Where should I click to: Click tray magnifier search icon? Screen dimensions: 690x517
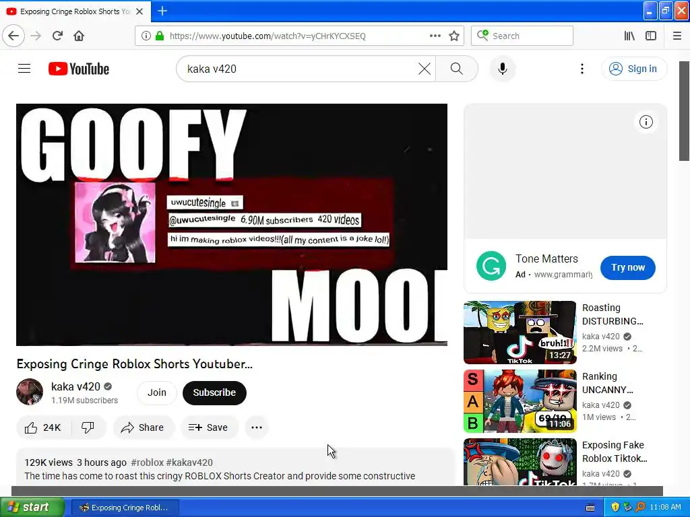640,507
